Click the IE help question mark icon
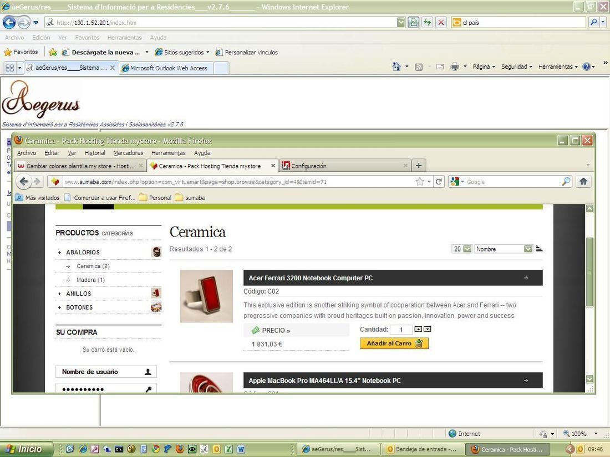Viewport: 610px width, 457px height. (586, 67)
